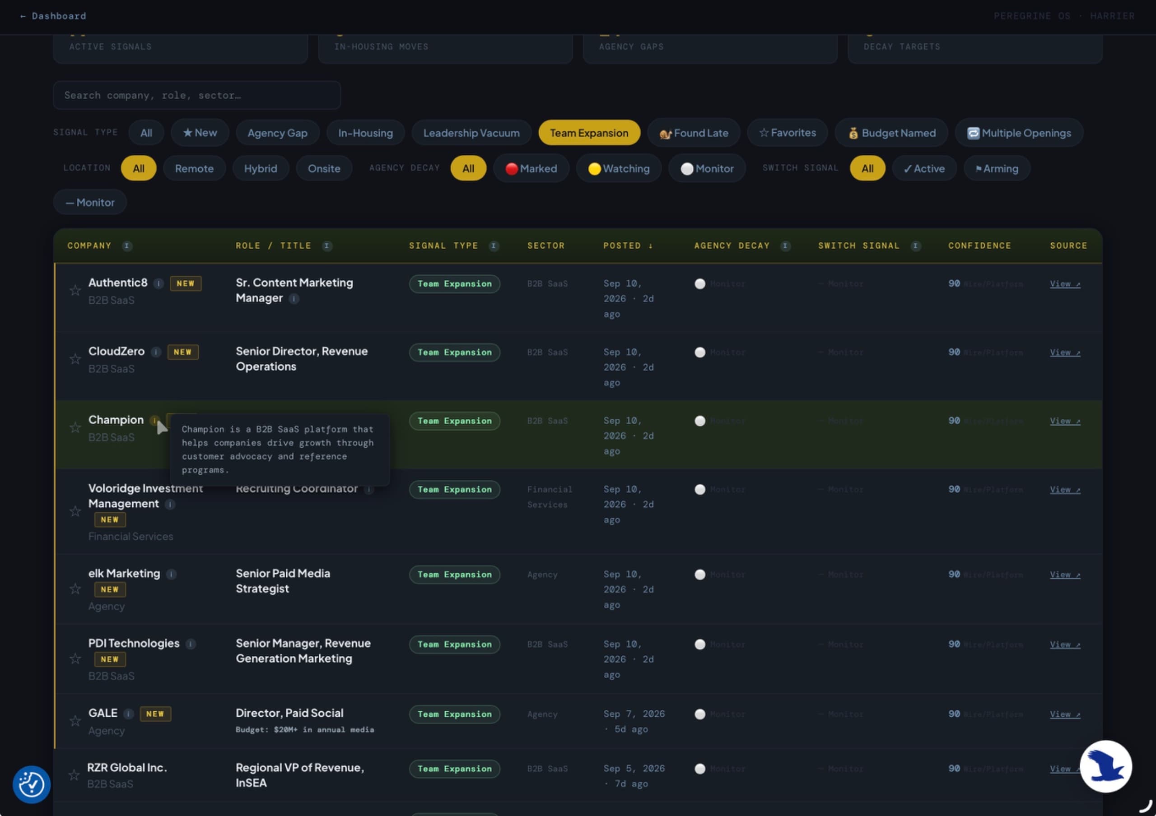Toggle the Found Late filter

point(694,133)
